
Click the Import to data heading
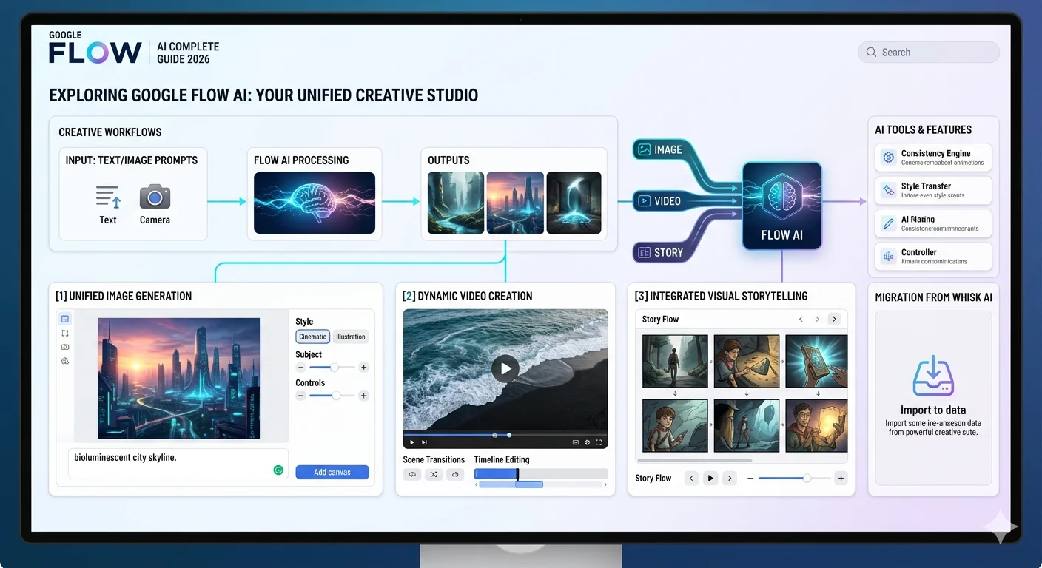933,410
